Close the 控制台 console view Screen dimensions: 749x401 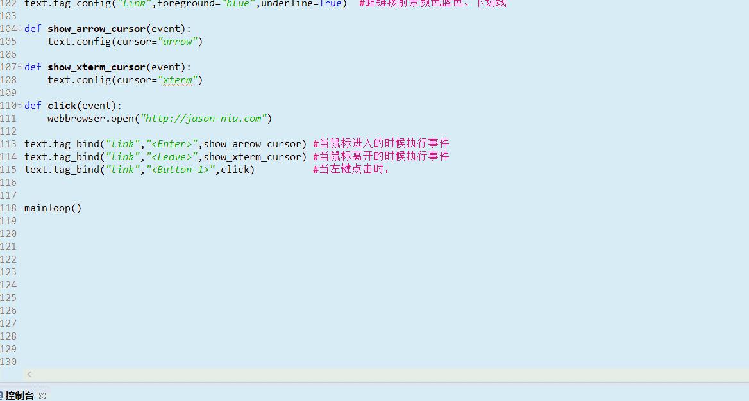point(42,395)
